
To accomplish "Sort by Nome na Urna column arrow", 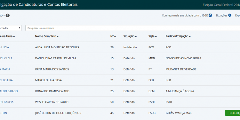I will (14, 37).
